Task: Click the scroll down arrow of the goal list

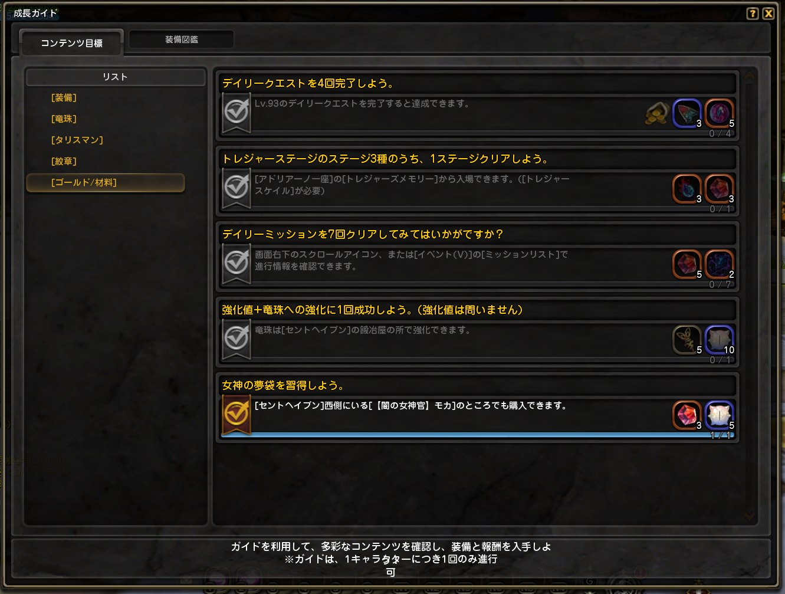Action: tap(750, 516)
